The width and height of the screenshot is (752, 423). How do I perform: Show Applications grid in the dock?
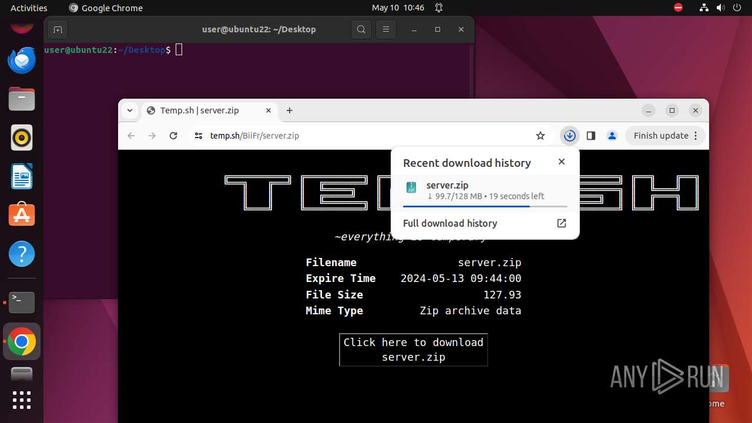22,399
